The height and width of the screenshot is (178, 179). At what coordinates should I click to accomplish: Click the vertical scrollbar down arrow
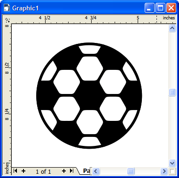[x=172, y=163]
